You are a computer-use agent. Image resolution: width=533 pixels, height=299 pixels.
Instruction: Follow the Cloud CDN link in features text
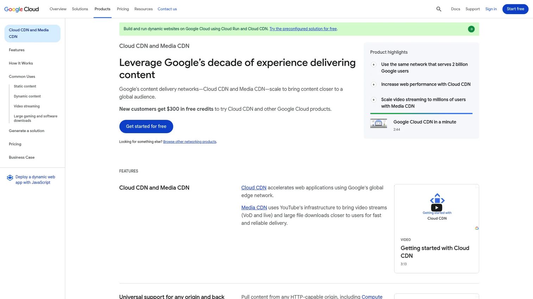click(254, 188)
